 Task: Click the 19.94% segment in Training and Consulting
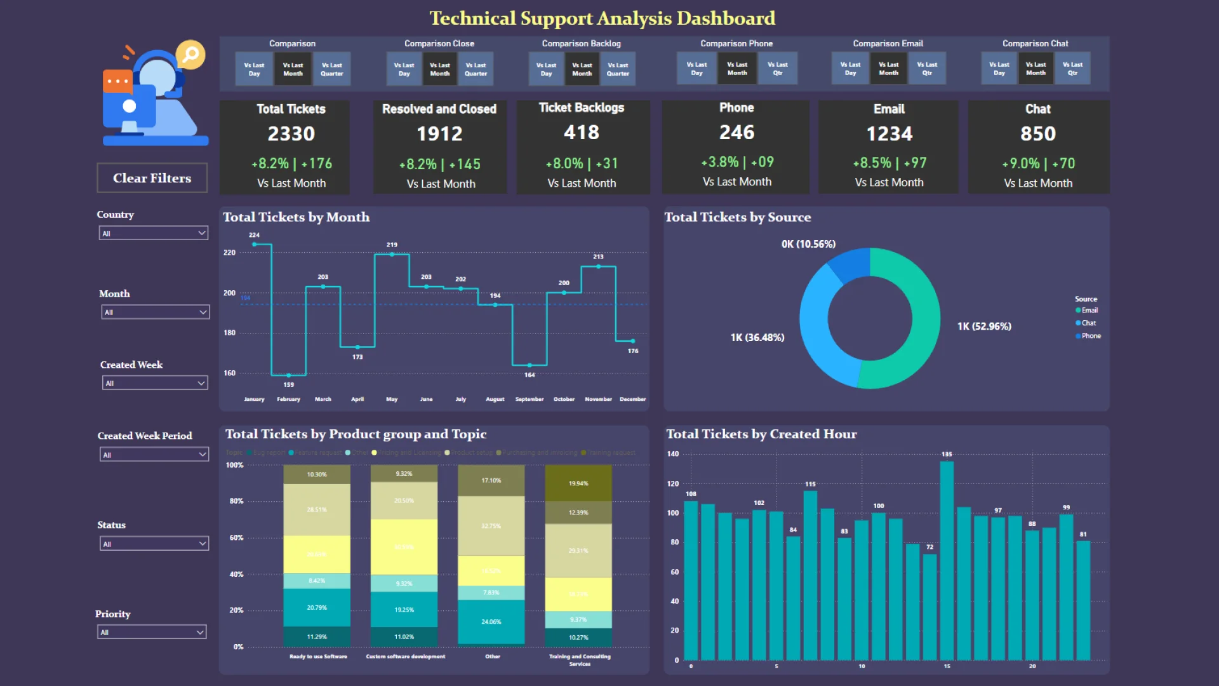(578, 483)
